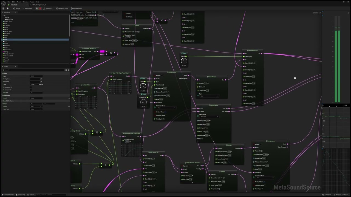Close the Details panel tab
Image resolution: width=351 pixels, height=197 pixels.
(x=16, y=66)
